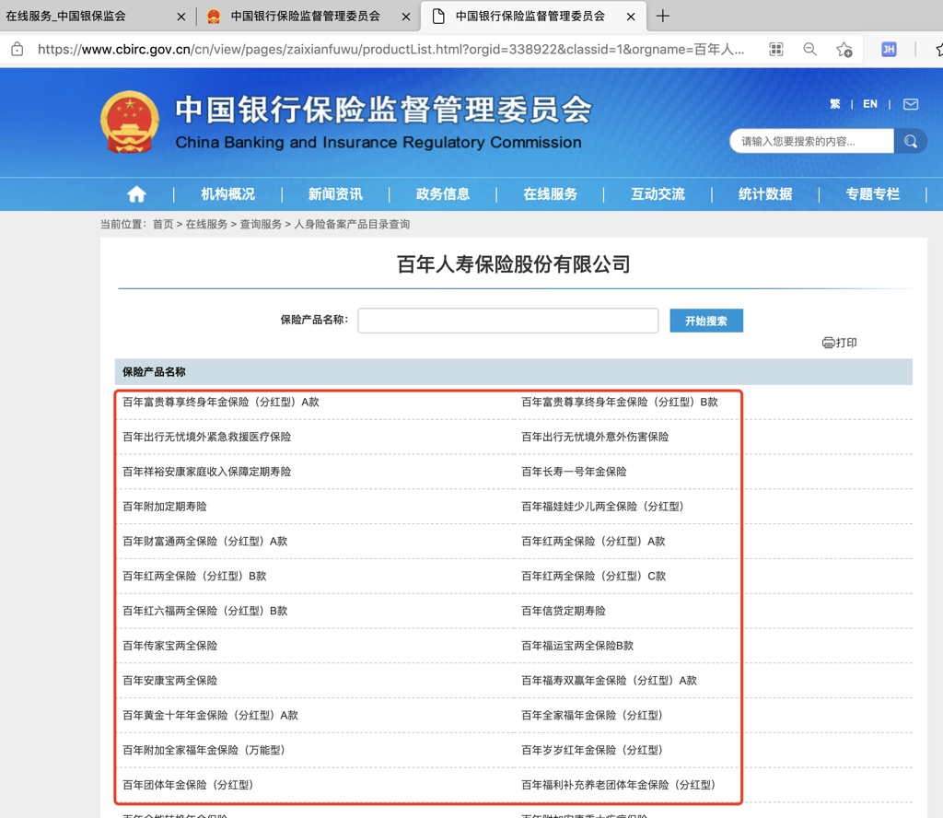Select 百年祥裕安康家庭收入保障定期寿险

click(207, 472)
